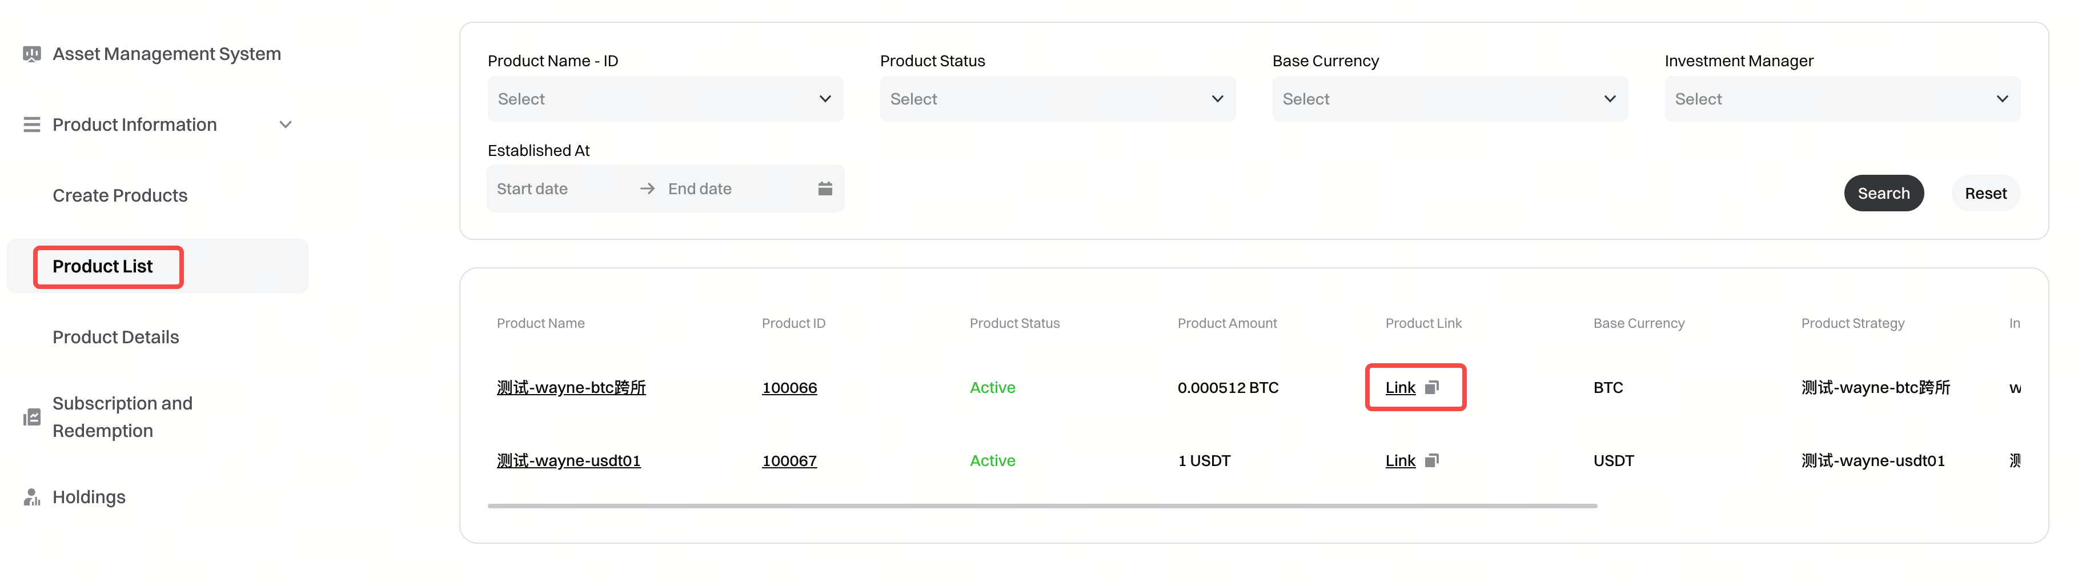
Task: Select Product List in sidebar
Action: tap(102, 267)
